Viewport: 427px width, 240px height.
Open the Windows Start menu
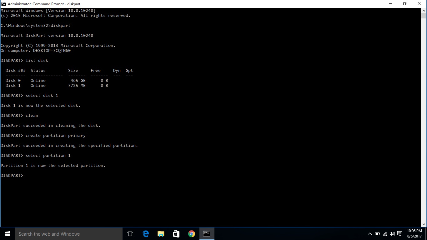(8, 234)
